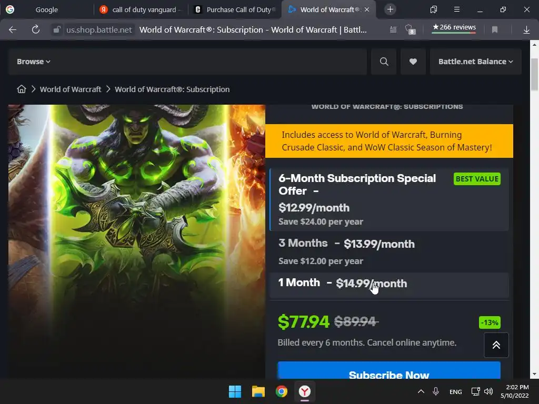Click World of Warcraft®: Subscription breadcrumb
539x404 pixels.
tap(172, 89)
